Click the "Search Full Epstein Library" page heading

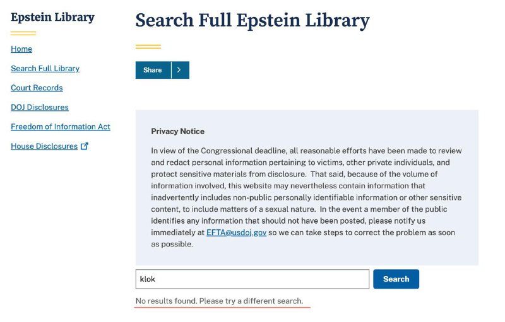point(252,20)
